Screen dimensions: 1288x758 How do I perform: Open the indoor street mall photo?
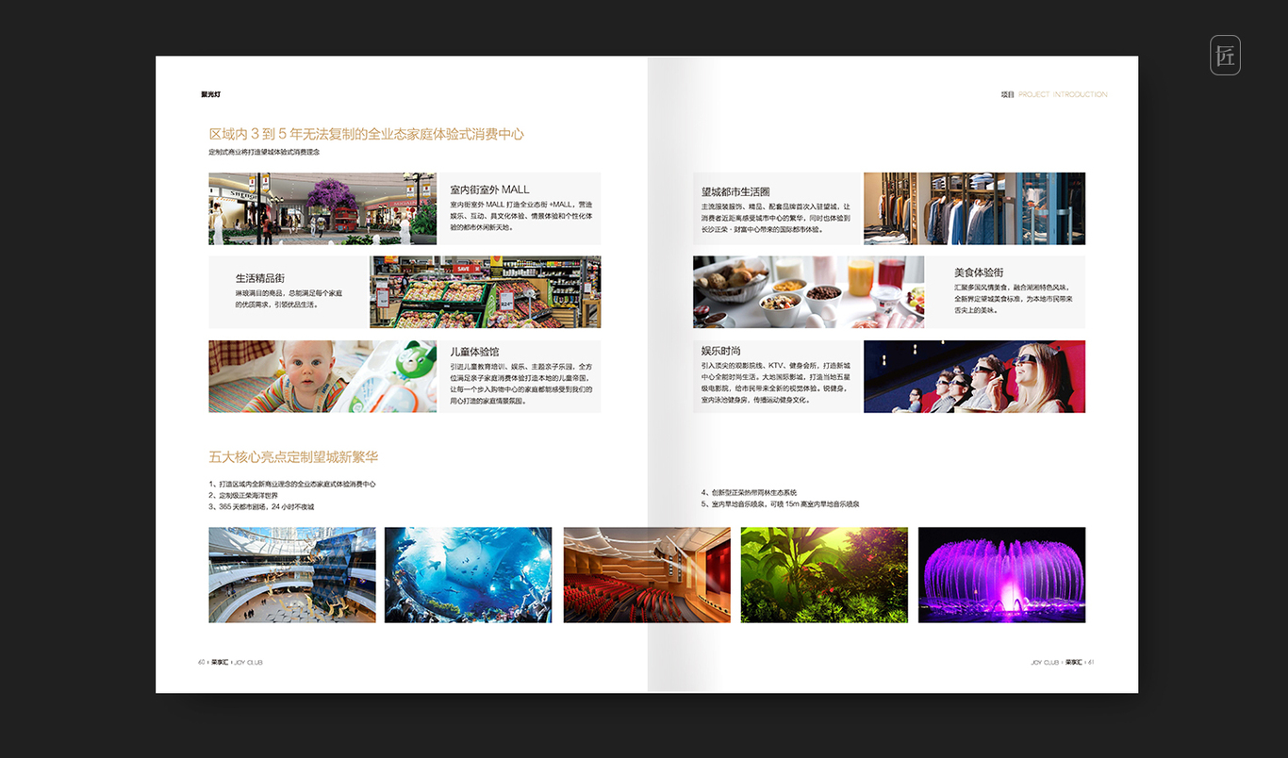[322, 208]
